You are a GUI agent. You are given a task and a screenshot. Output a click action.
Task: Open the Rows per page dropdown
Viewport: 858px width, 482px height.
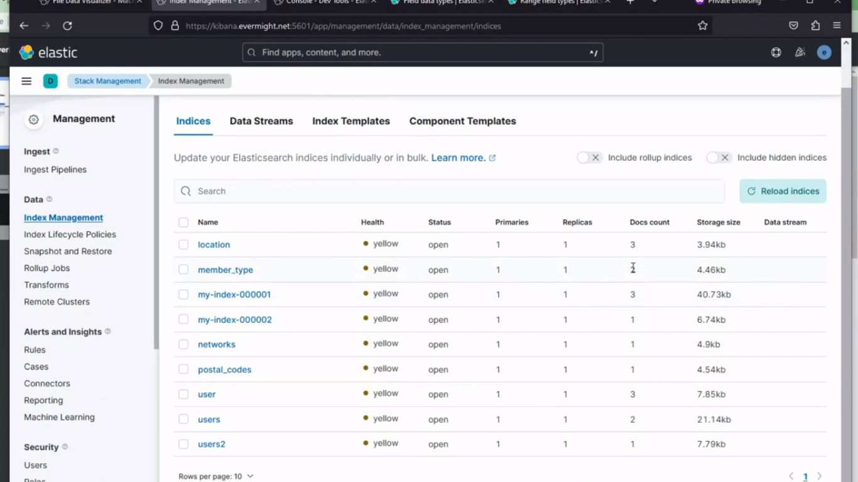(216, 476)
